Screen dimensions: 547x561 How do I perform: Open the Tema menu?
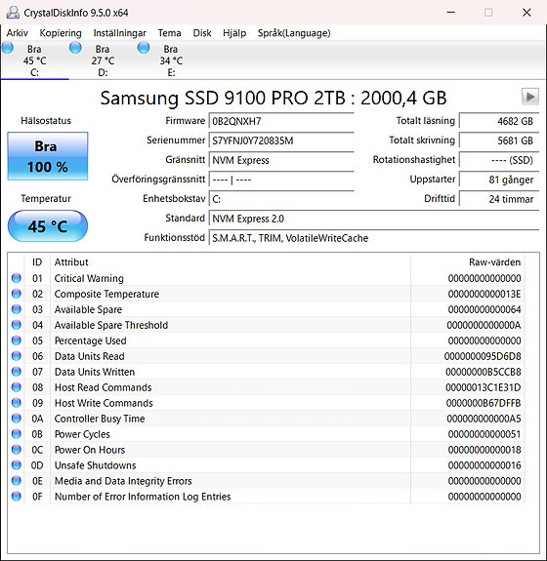click(169, 33)
